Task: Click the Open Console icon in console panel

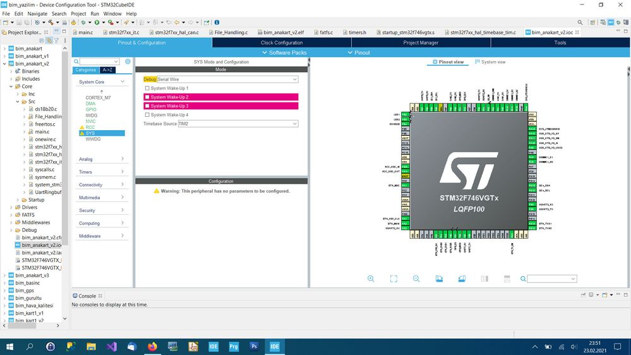Action: click(605, 295)
